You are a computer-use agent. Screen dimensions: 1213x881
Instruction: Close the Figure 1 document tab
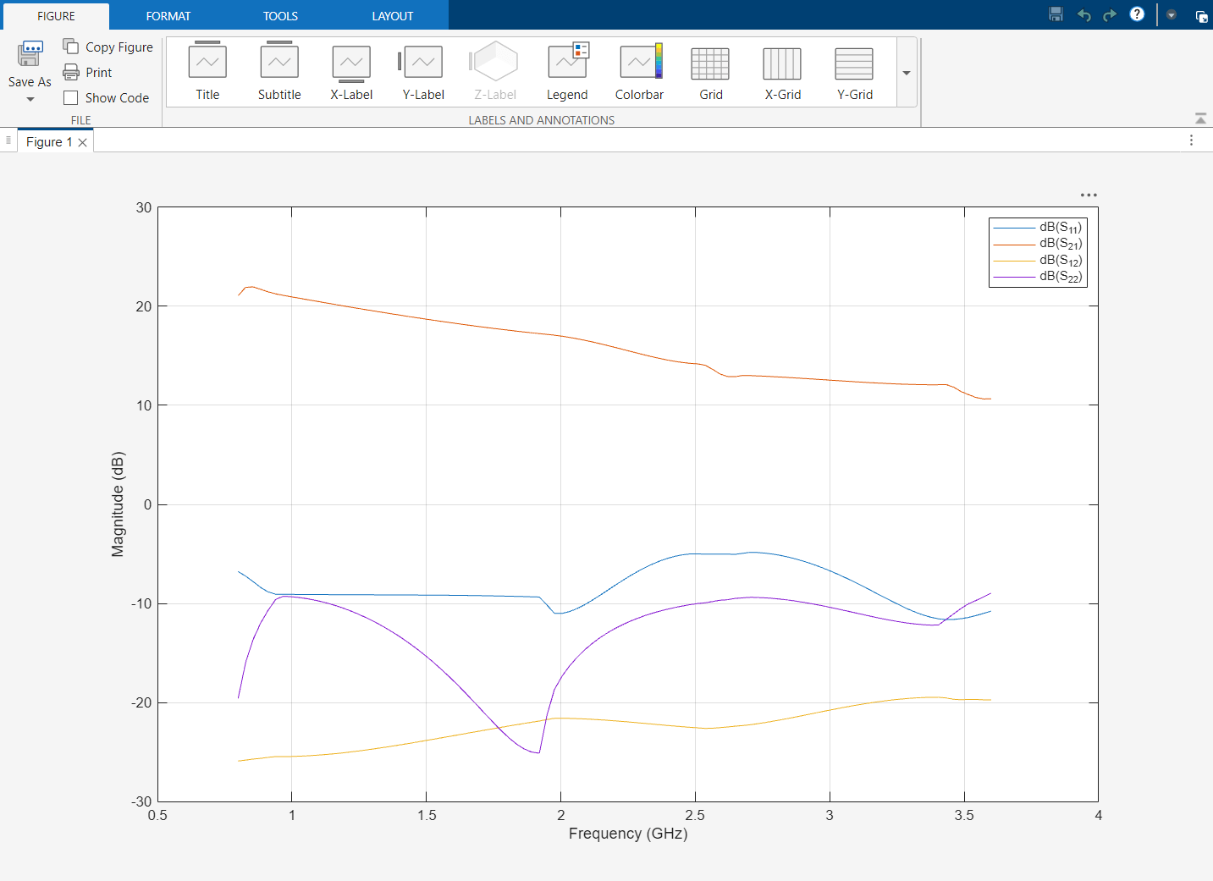pos(83,143)
